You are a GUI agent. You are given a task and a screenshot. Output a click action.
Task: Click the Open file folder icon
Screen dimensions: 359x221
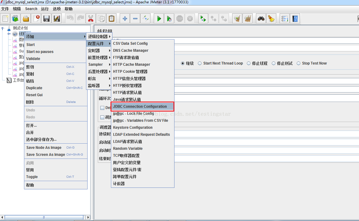click(26, 19)
